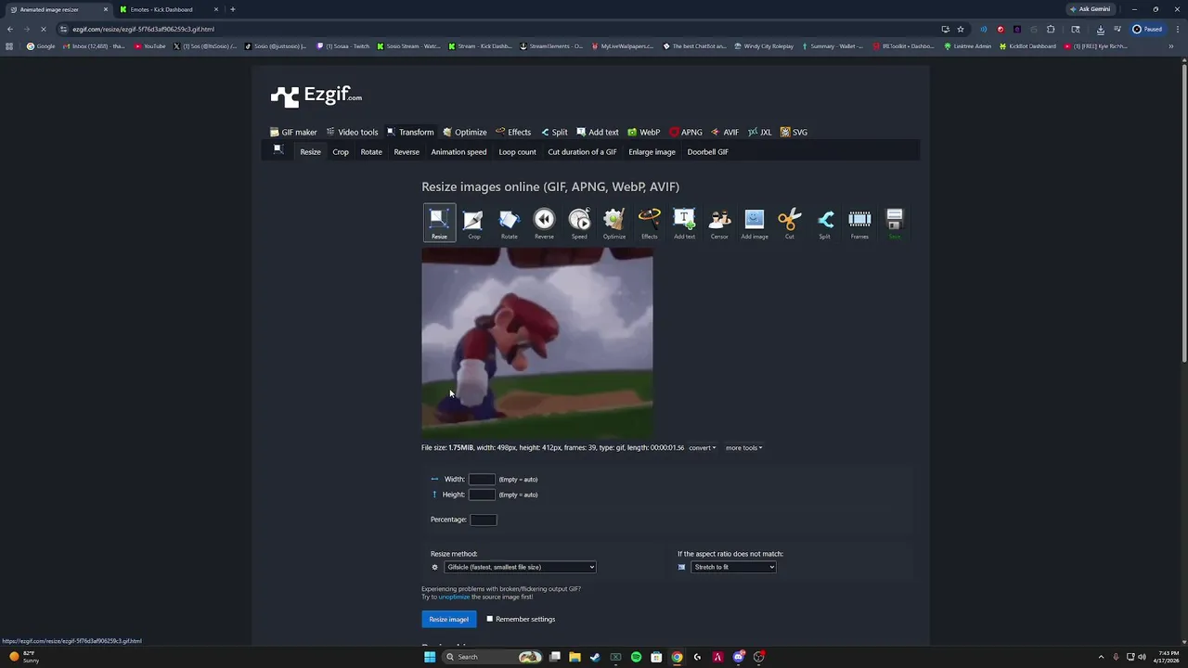Click the Width input field
This screenshot has width=1188, height=668.
coord(482,480)
